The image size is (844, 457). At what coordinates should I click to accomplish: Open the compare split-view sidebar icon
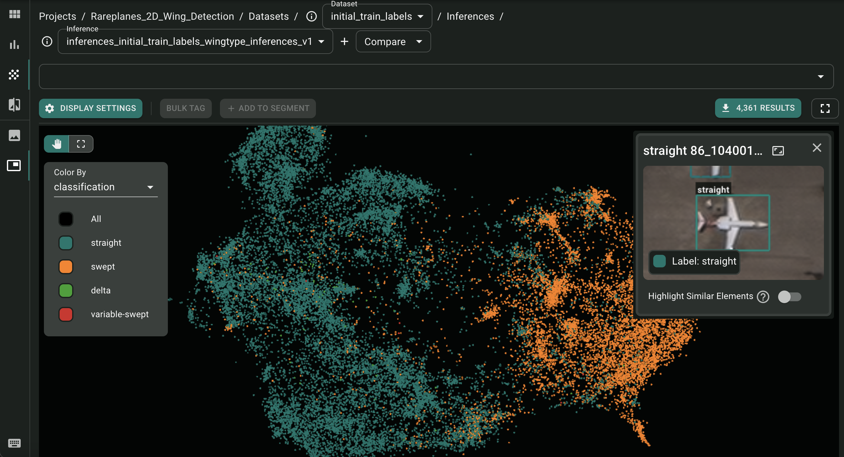click(14, 105)
